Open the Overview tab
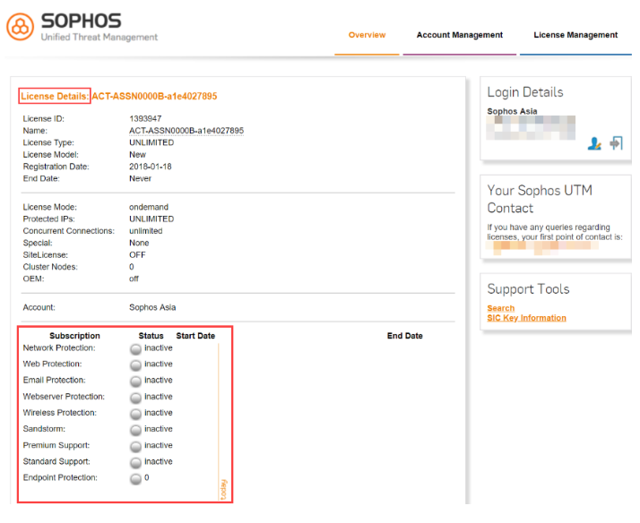 (x=367, y=35)
